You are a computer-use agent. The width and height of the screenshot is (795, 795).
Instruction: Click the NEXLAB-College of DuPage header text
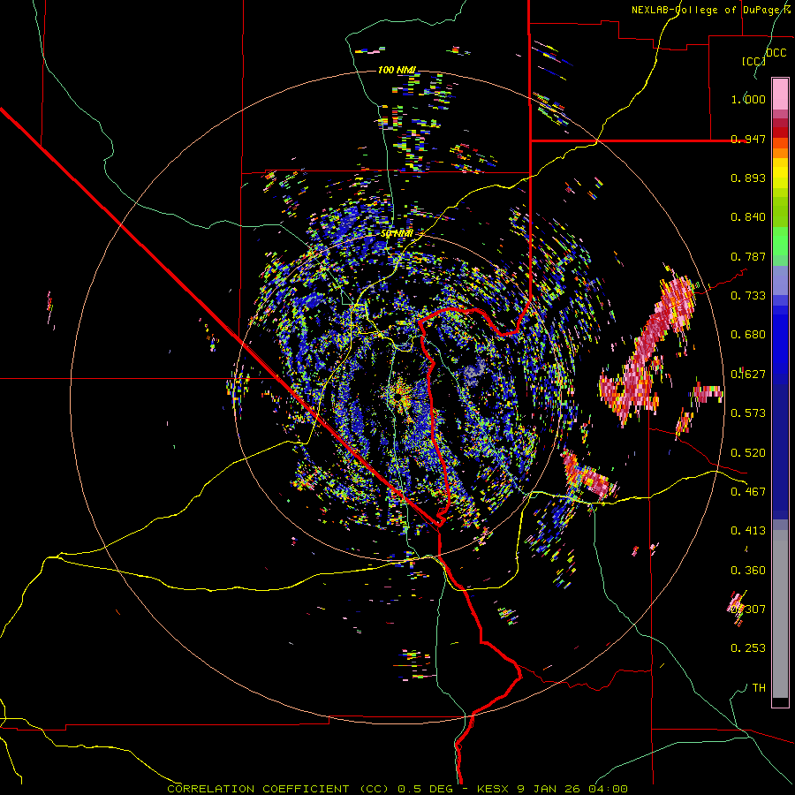click(x=710, y=10)
